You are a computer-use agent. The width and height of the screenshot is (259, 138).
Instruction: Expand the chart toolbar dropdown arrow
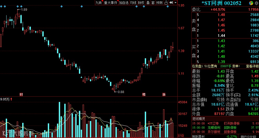click(x=175, y=3)
